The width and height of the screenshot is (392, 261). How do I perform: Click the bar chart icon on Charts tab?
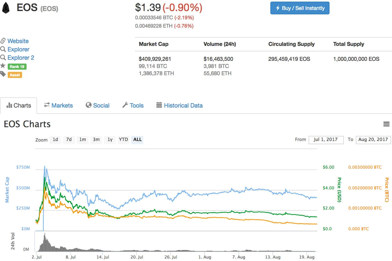(9, 105)
